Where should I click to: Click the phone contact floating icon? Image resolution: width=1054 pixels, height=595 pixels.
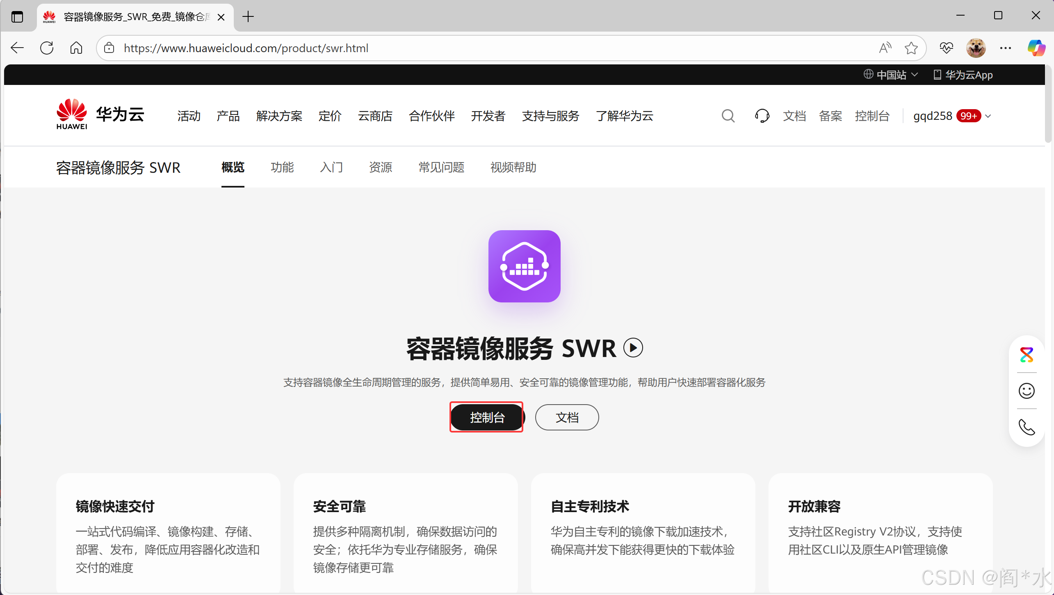1027,427
